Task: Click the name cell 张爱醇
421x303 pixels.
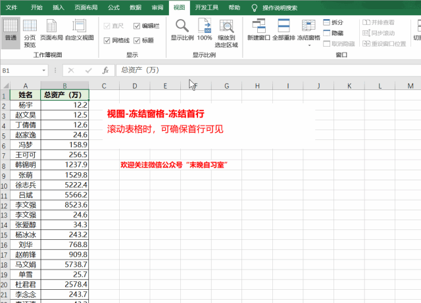Action: (x=26, y=225)
